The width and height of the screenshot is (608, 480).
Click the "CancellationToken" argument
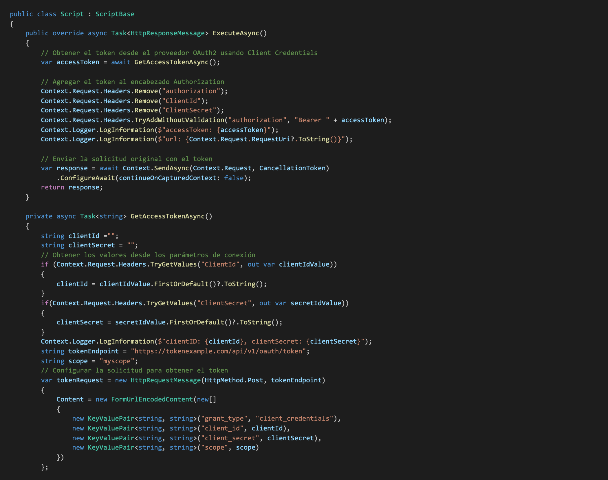[x=292, y=168]
